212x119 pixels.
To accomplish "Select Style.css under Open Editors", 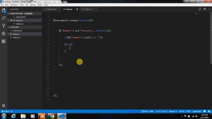I will (25, 24).
